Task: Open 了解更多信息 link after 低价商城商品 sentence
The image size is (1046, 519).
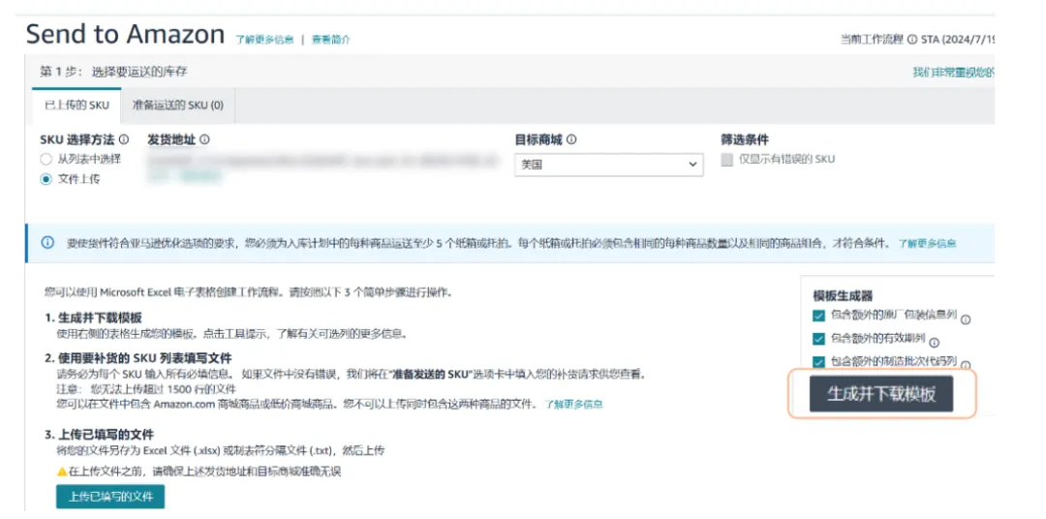Action: pos(573,405)
